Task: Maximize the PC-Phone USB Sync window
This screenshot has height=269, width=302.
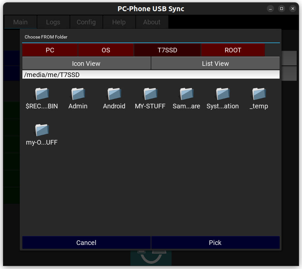Action: click(281, 9)
